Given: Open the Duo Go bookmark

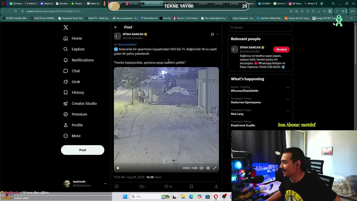Looking at the screenshot, I should click(x=165, y=18).
